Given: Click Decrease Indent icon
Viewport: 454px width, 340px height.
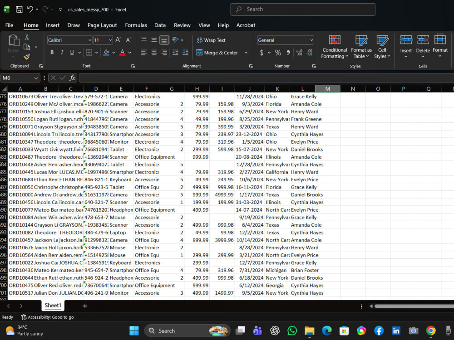Looking at the screenshot, I should click(175, 53).
